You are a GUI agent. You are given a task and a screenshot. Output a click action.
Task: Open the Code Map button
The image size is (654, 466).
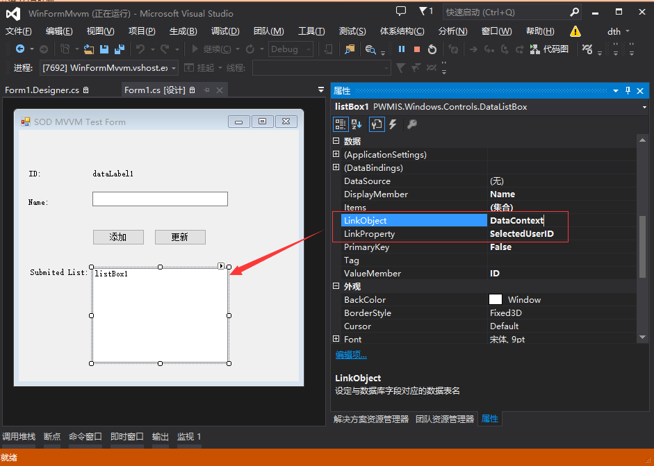click(549, 49)
